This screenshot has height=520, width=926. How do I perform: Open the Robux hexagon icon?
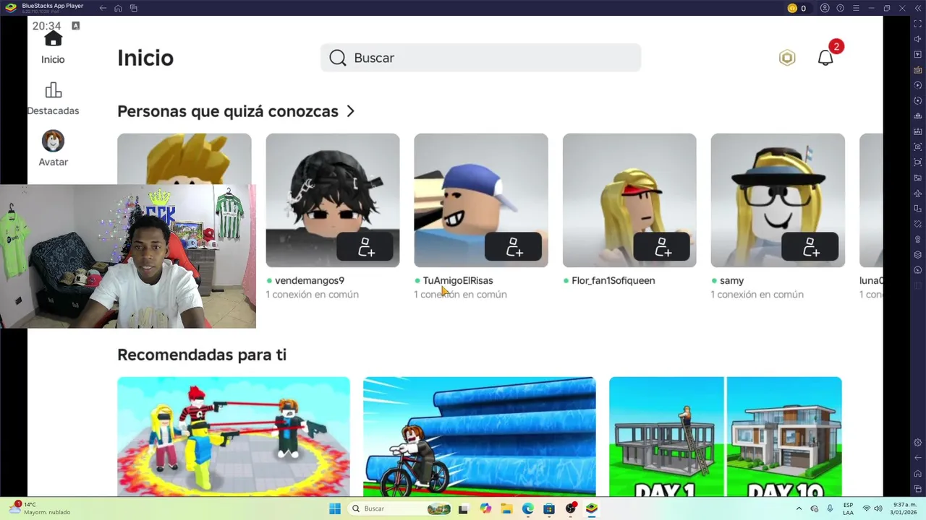point(787,58)
